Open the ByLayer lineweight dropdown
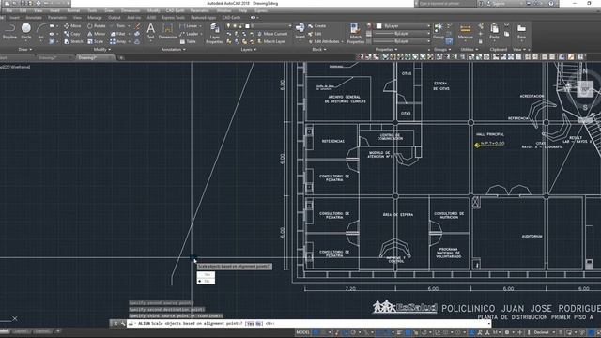 tap(402, 34)
